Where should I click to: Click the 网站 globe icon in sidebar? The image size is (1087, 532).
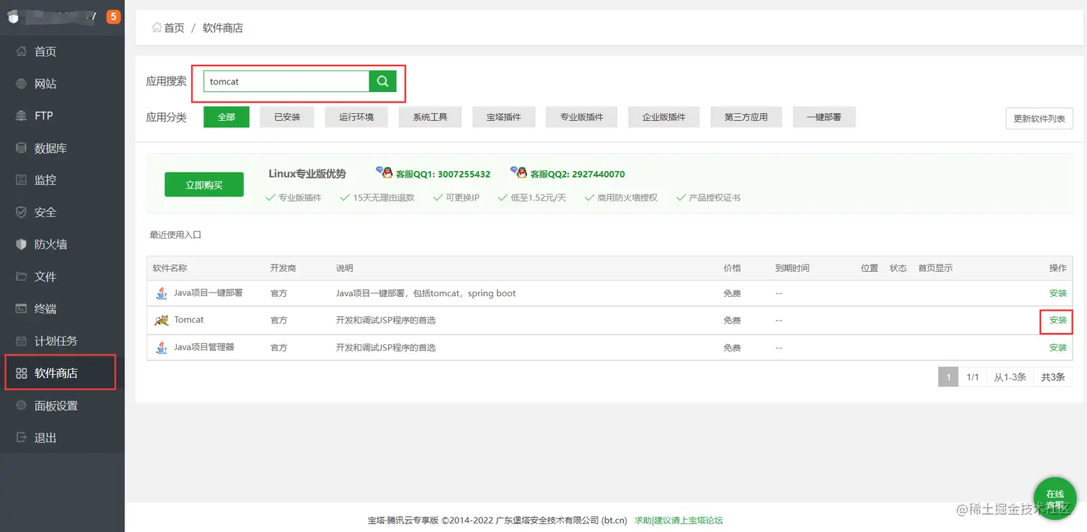[21, 83]
